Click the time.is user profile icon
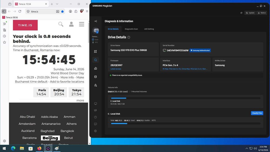This screenshot has width=270, height=152. 71,24
